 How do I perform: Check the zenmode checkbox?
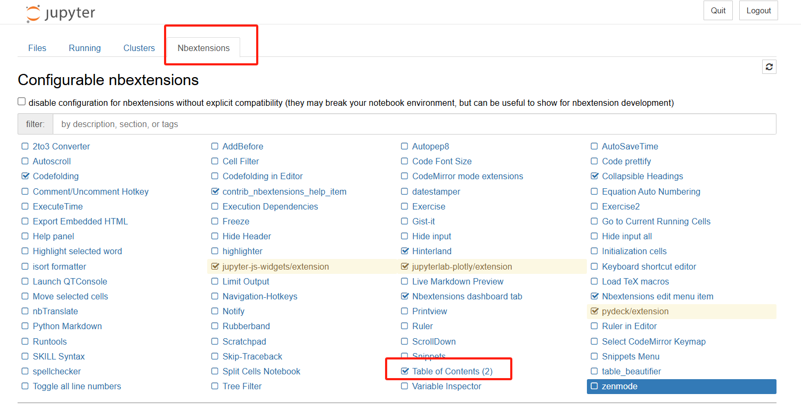point(594,386)
